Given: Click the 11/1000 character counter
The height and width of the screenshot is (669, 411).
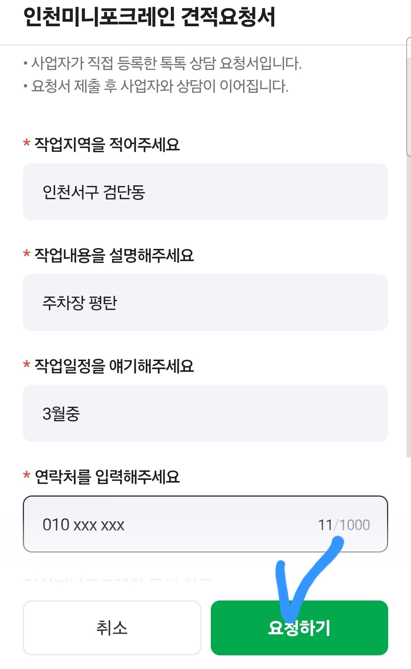Looking at the screenshot, I should (344, 525).
